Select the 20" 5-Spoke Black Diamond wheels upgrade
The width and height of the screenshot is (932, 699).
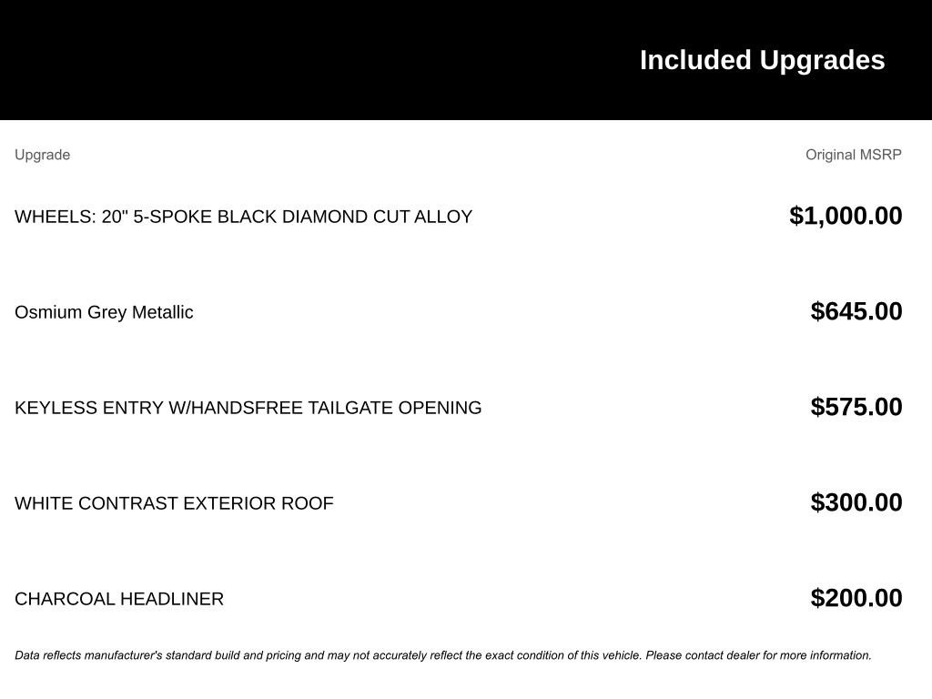pyautogui.click(x=243, y=217)
